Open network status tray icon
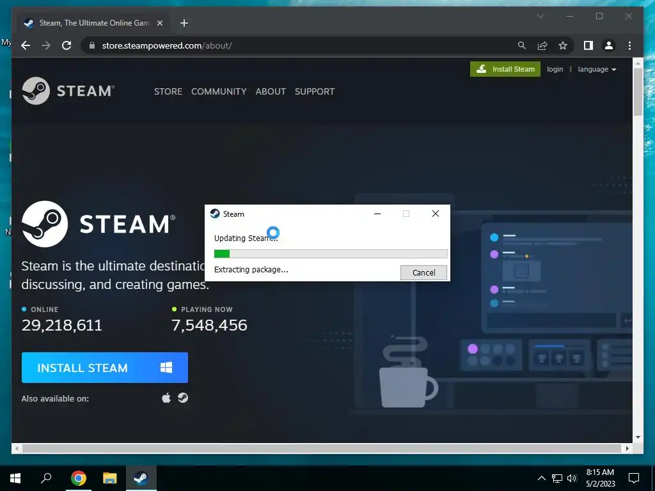655x491 pixels. tap(557, 478)
